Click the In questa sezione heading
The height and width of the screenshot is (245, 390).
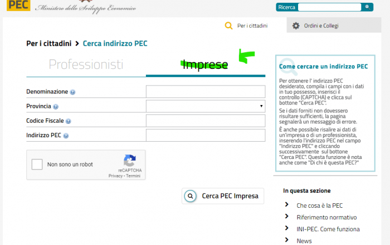306,191
